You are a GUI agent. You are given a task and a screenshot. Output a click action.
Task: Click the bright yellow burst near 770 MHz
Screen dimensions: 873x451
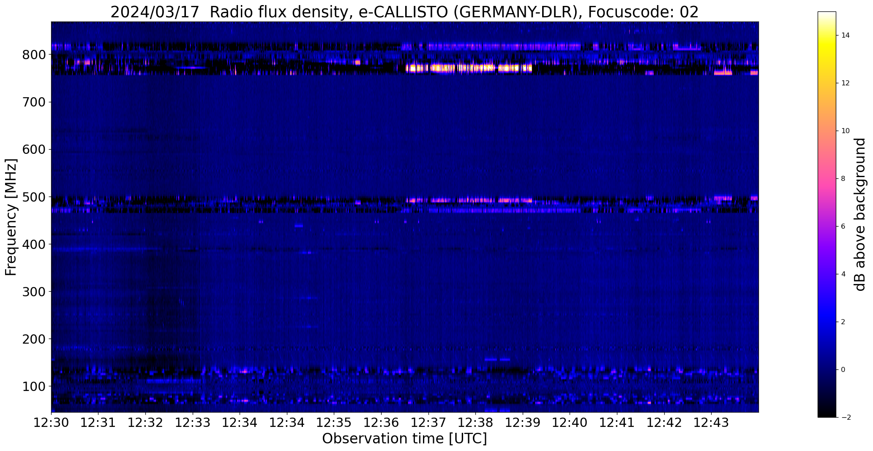(x=469, y=68)
